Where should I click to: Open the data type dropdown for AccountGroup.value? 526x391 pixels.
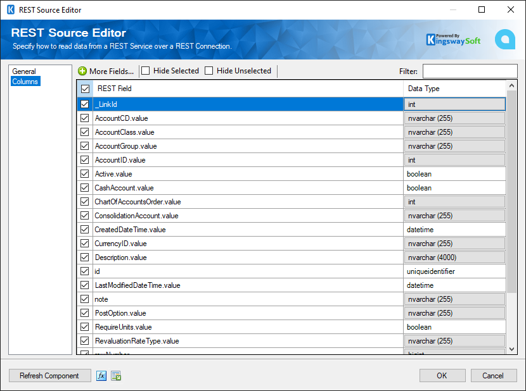pyautogui.click(x=454, y=146)
